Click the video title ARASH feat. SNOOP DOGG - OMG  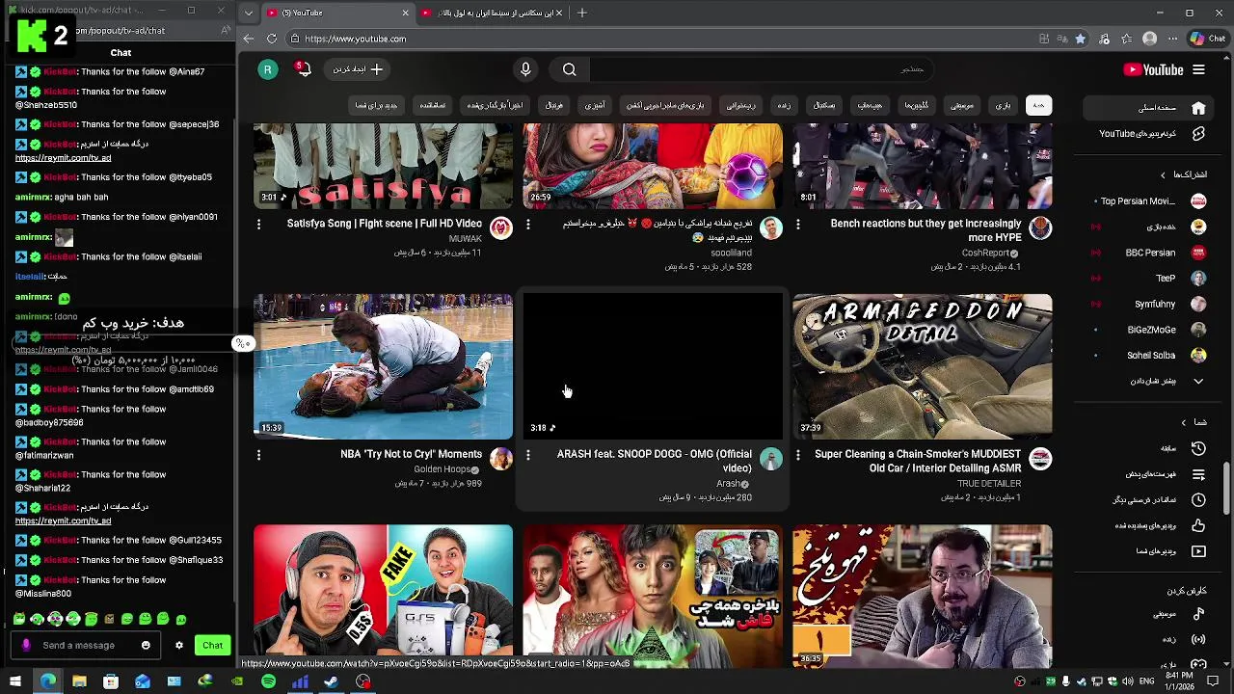point(655,461)
